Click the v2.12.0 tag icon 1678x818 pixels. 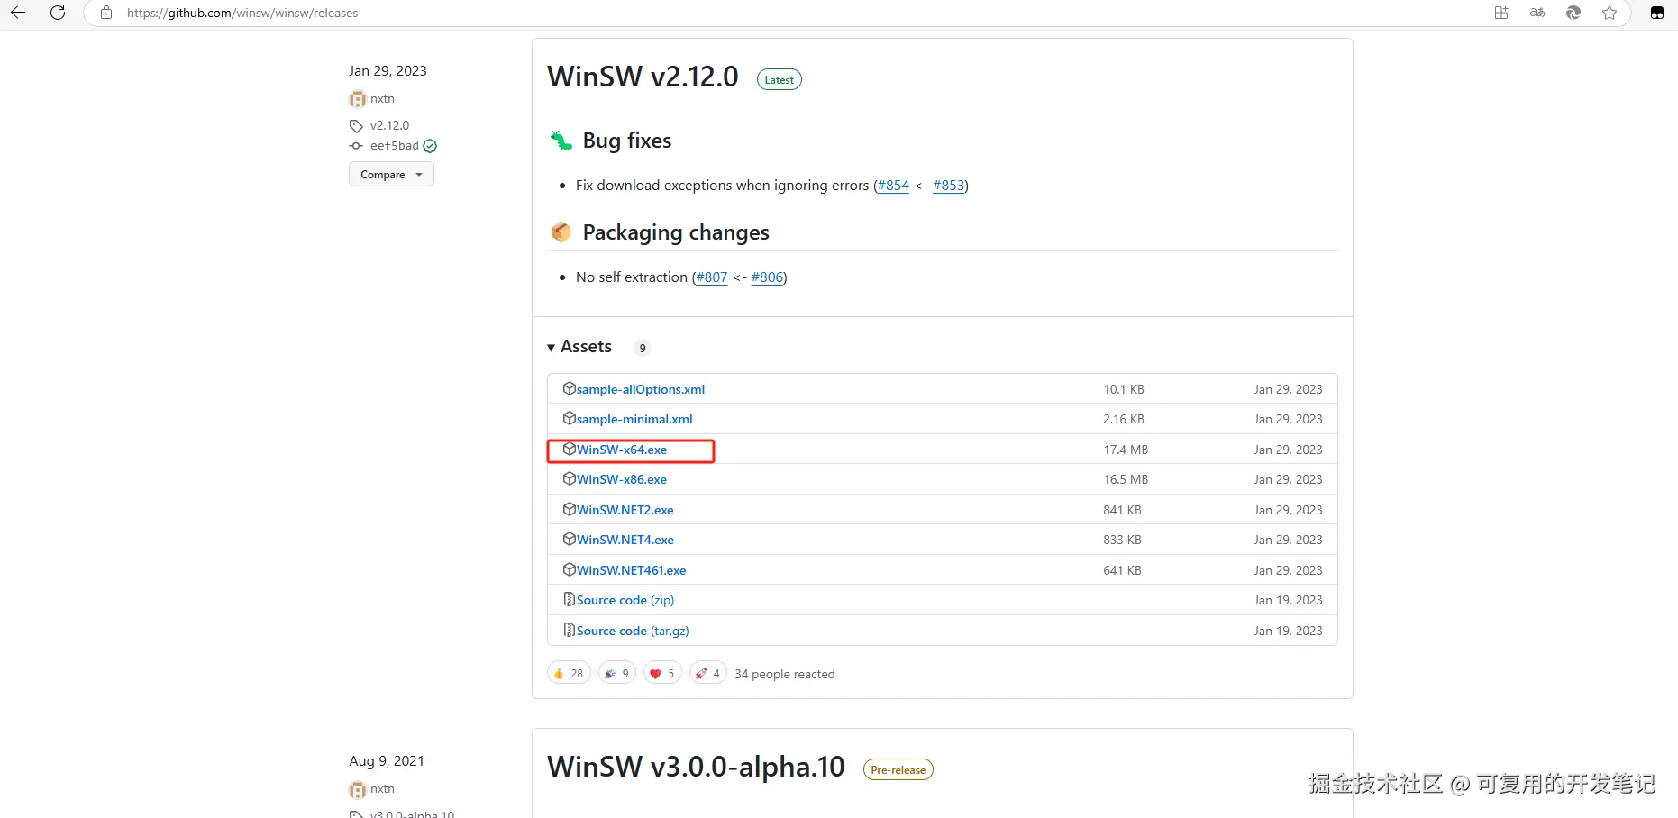coord(356,126)
